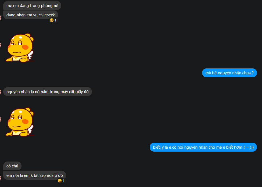Open reaction count 1 under 'sao noa ở đó' message
Viewport: 262px width, 187px height.
point(63,181)
